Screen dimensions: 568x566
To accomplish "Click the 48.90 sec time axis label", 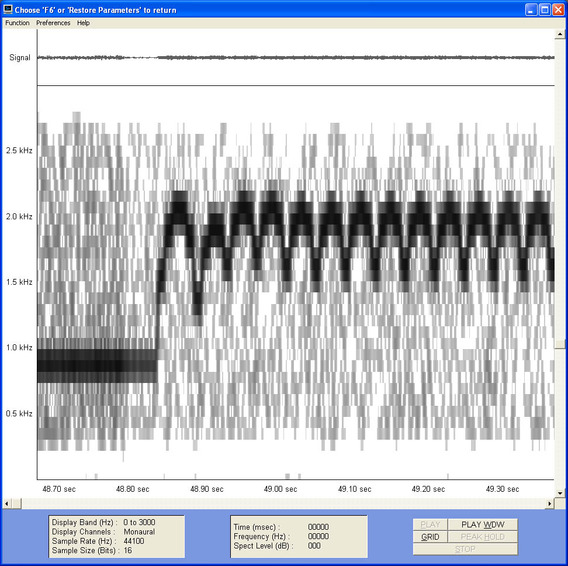I will pos(207,489).
